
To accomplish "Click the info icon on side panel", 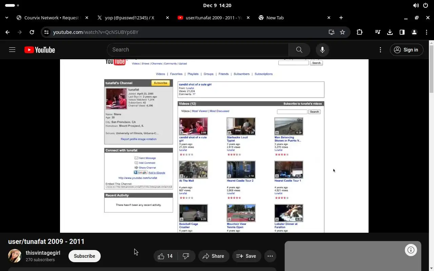I will pyautogui.click(x=411, y=250).
